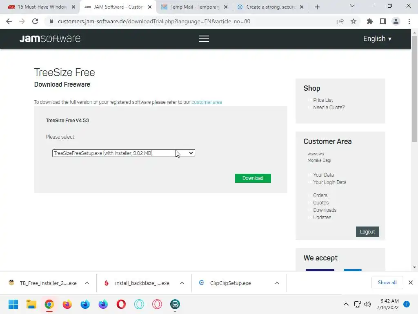Open the Chrome extensions puzzle icon

click(x=369, y=21)
